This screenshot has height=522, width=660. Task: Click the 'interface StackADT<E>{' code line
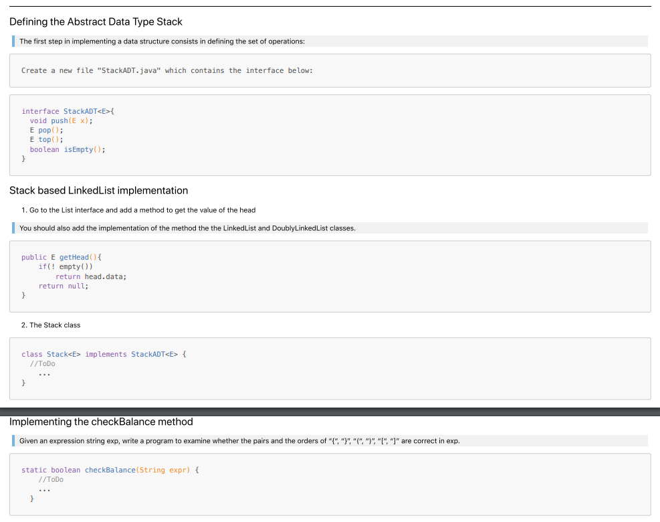(68, 111)
